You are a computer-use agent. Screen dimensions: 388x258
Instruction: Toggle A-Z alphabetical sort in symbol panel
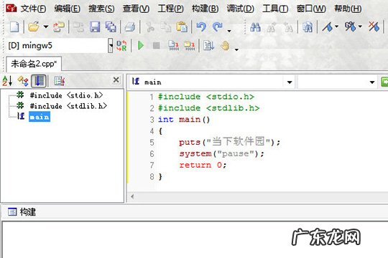click(7, 81)
